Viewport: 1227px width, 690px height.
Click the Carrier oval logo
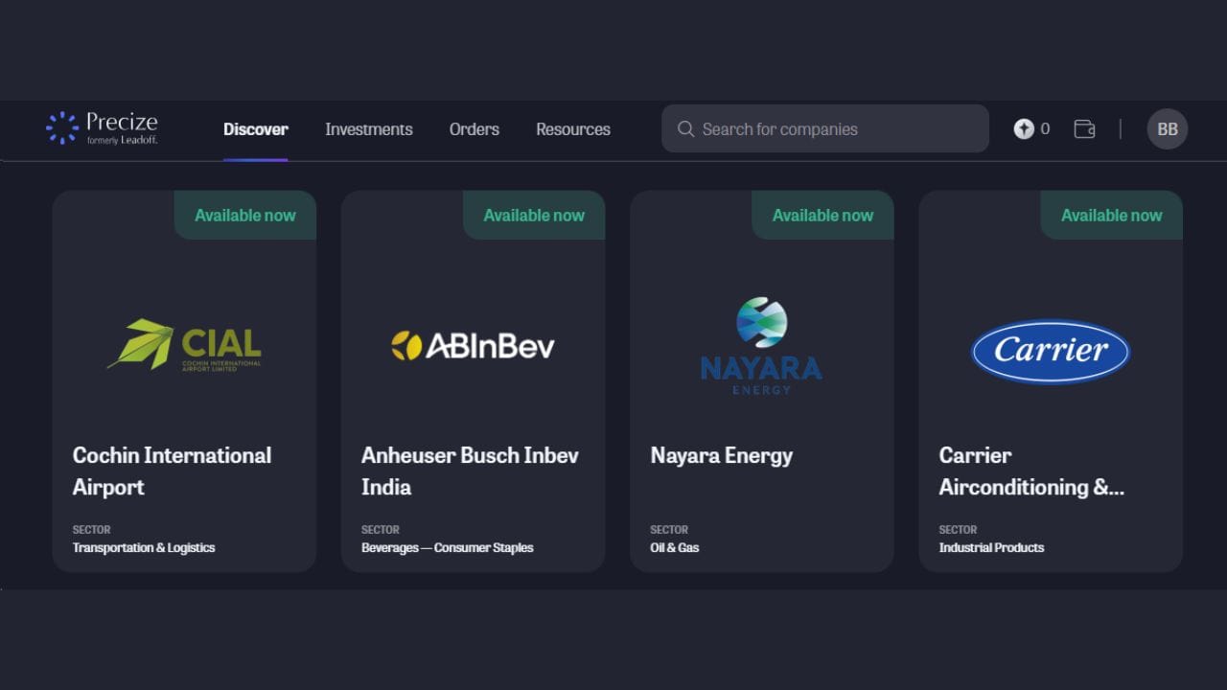point(1050,351)
